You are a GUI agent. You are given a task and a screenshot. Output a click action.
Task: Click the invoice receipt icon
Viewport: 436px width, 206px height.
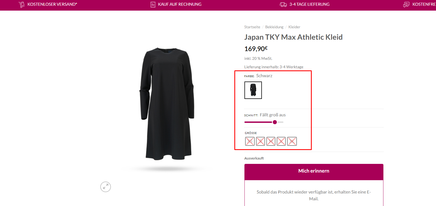[153, 4]
